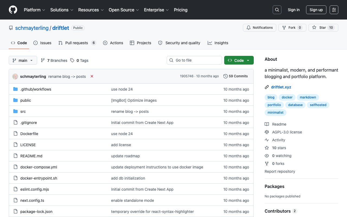Click the .gitignore file icon
The height and width of the screenshot is (217, 347).
[15, 123]
